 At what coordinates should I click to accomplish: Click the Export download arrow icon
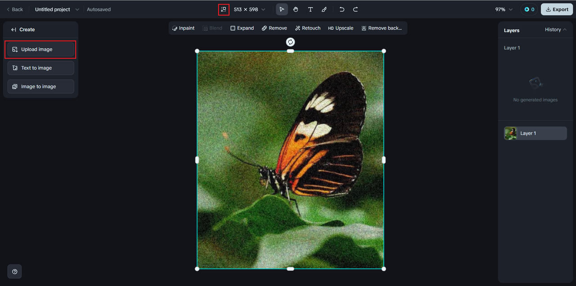548,9
